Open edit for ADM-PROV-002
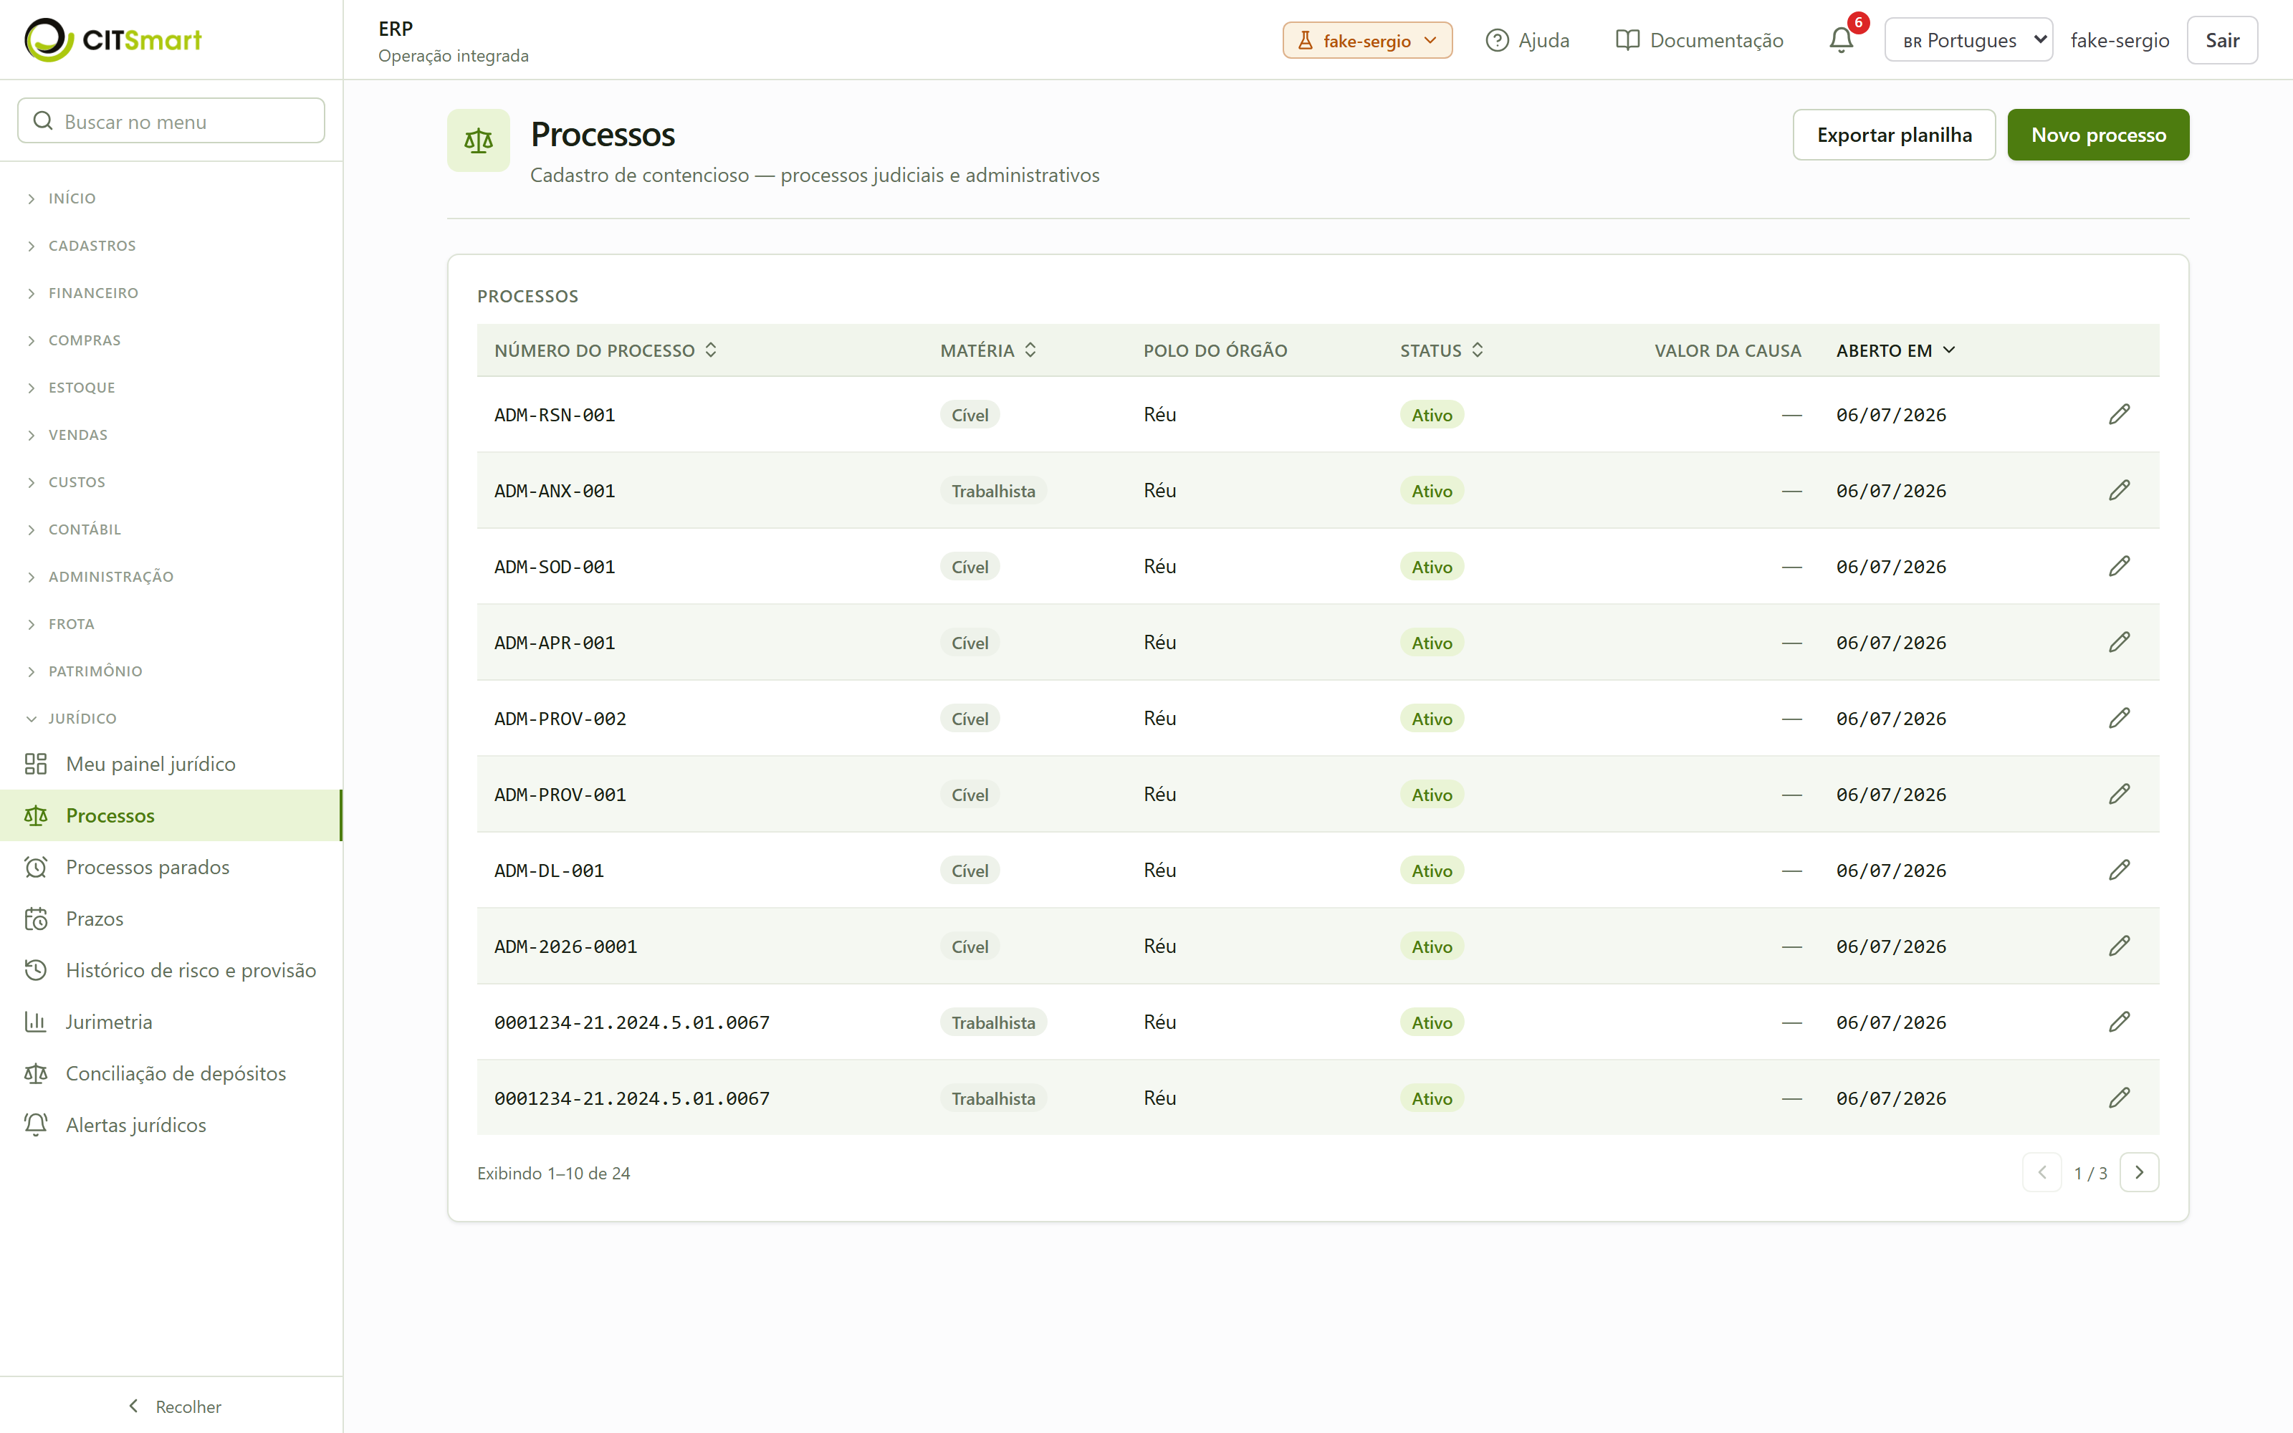This screenshot has width=2293, height=1433. click(2119, 717)
